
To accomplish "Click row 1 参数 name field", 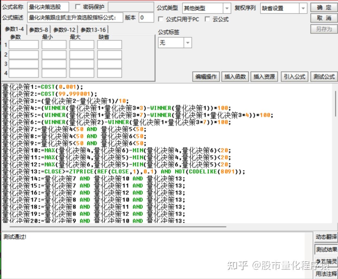I will pyautogui.click(x=24, y=45).
